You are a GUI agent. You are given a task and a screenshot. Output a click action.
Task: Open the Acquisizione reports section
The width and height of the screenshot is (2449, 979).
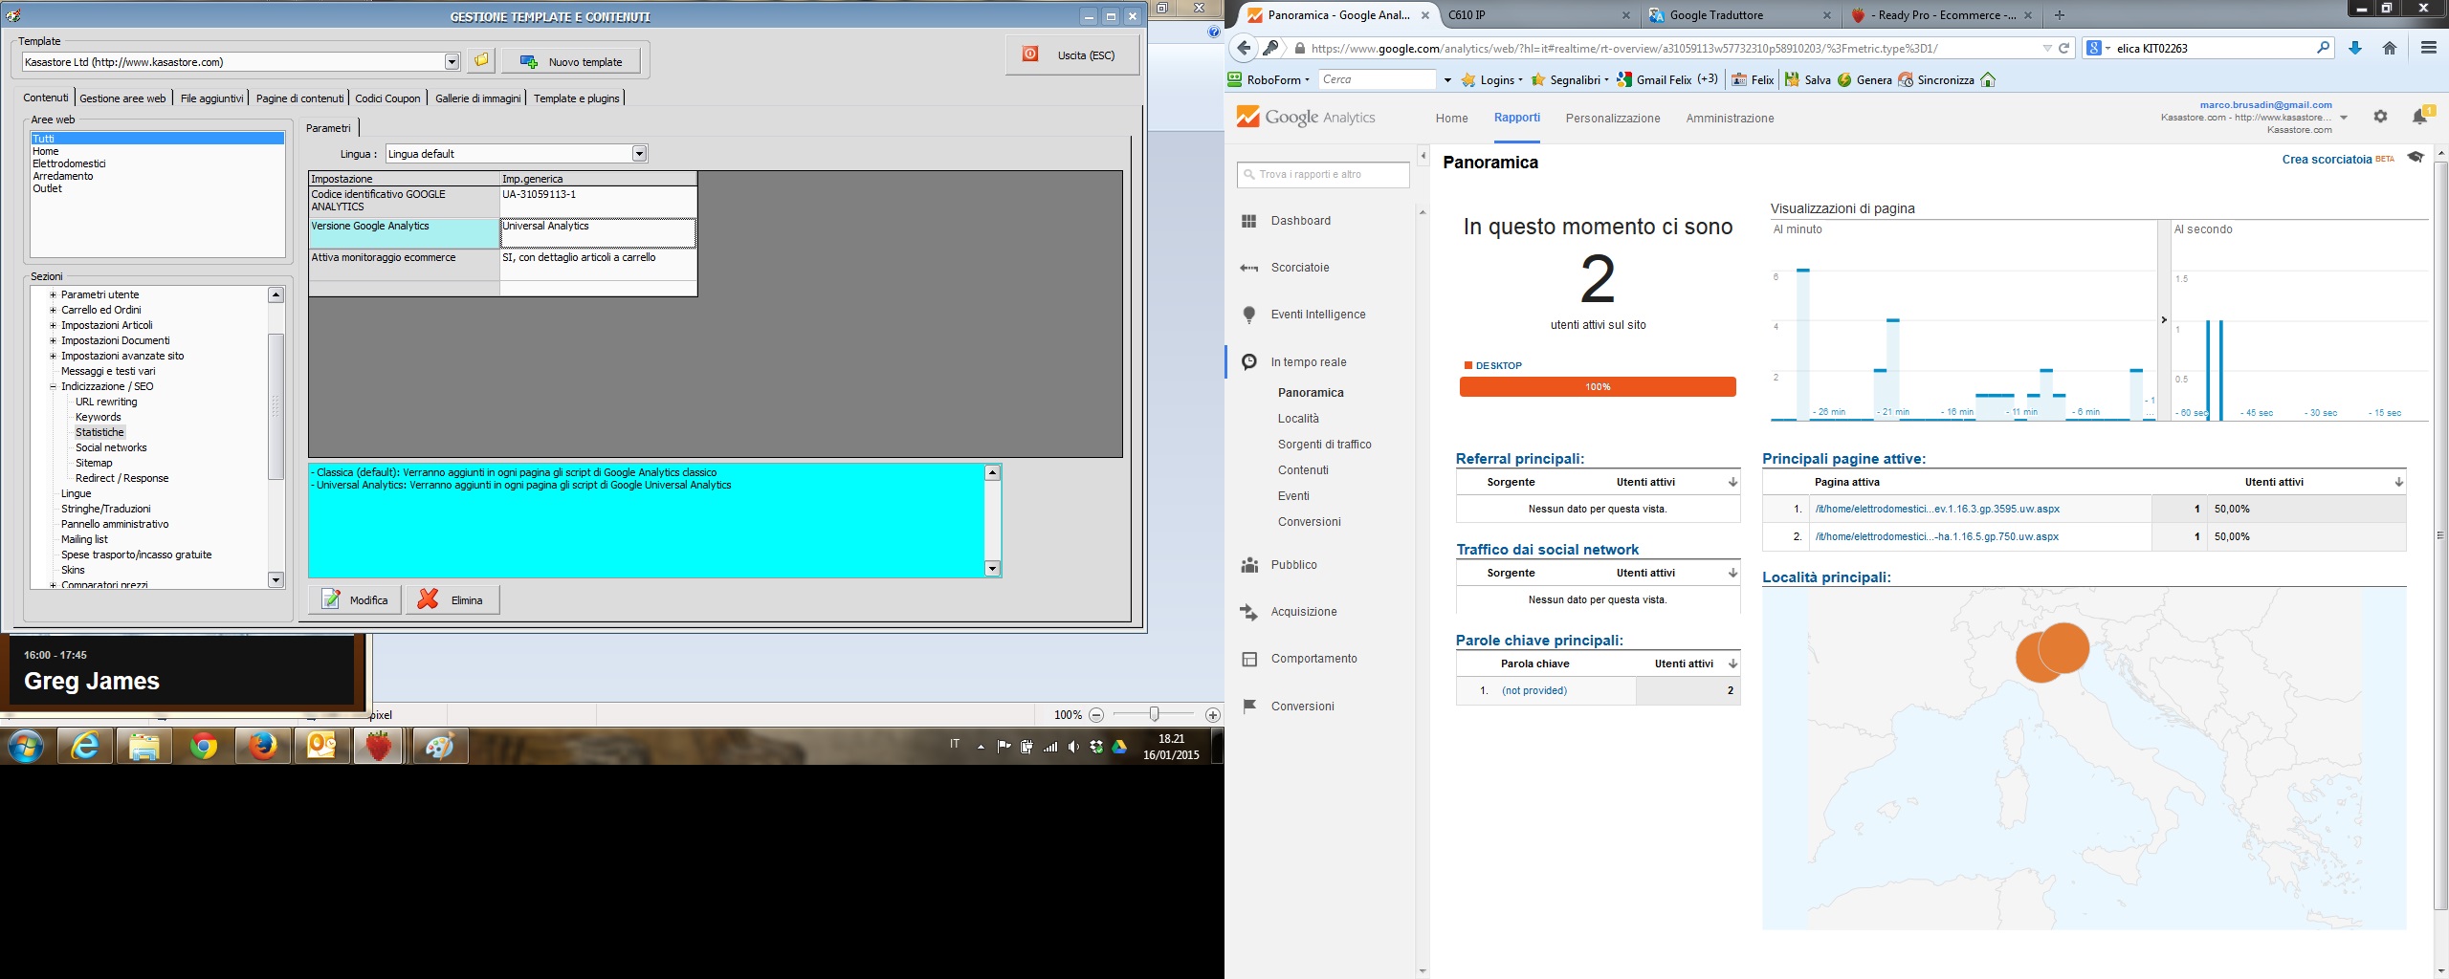click(x=1303, y=612)
